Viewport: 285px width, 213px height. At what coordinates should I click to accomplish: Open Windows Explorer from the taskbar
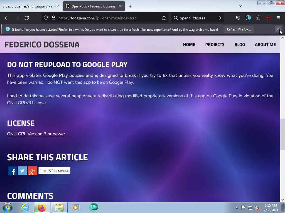pyautogui.click(x=59, y=207)
